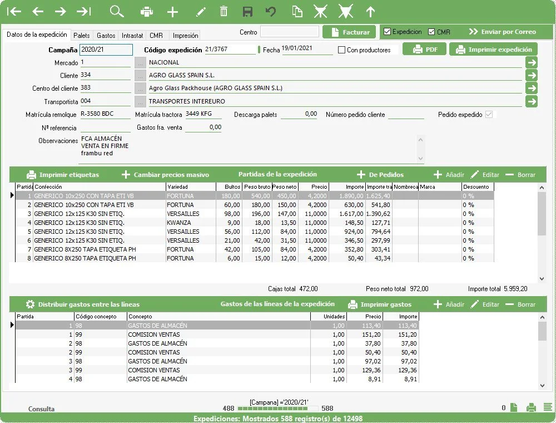Switch to Palets tab
The height and width of the screenshot is (423, 556).
click(82, 36)
